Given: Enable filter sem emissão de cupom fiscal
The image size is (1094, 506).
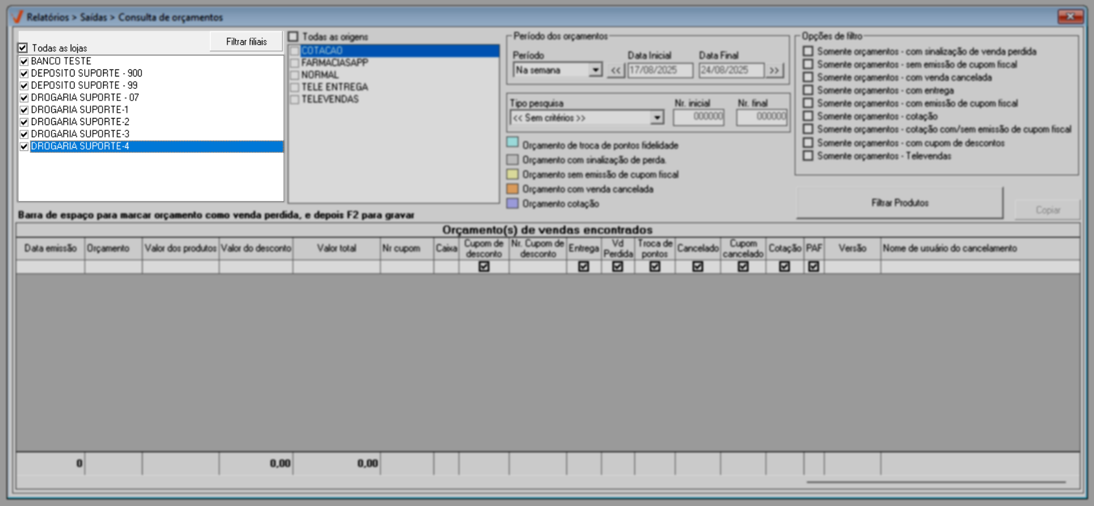Looking at the screenshot, I should coord(808,64).
